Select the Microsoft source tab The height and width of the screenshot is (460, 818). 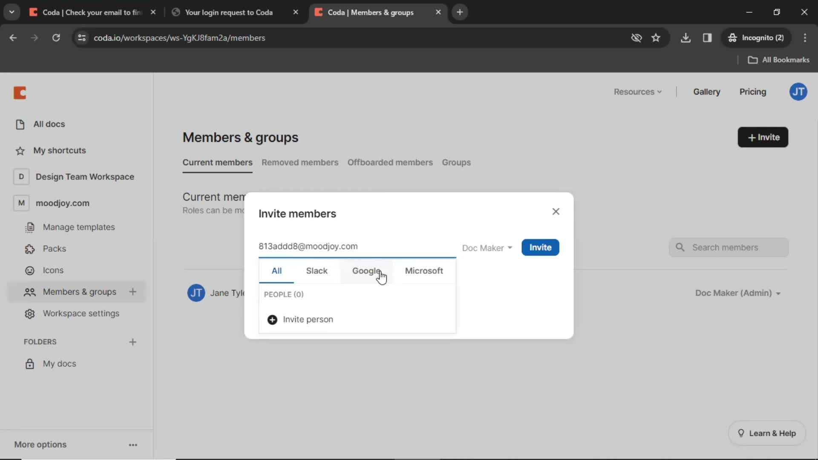click(423, 271)
